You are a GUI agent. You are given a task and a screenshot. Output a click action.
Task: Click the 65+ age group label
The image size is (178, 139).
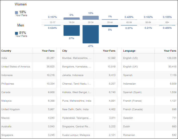(167, 23)
